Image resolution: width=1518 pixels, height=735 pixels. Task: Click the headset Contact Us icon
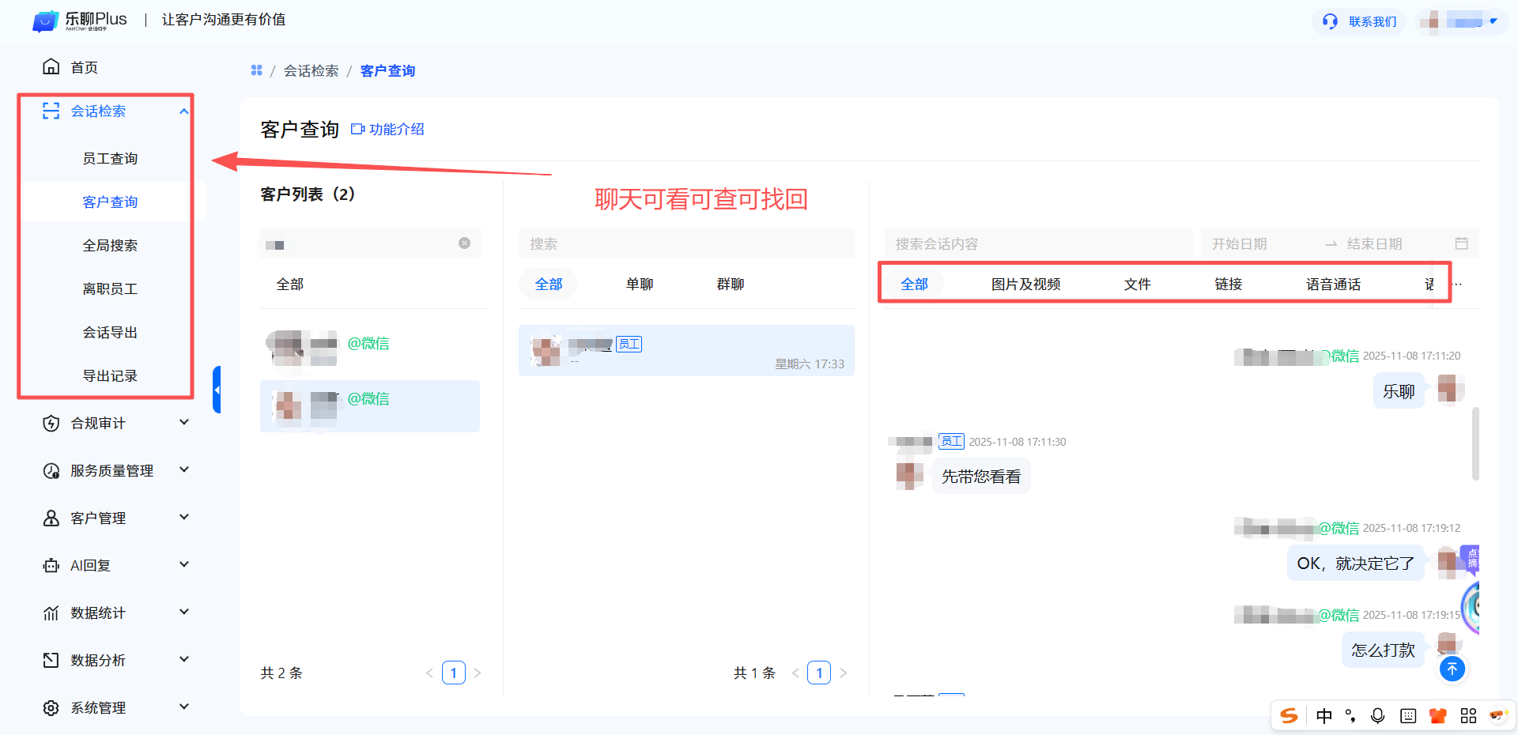[x=1330, y=21]
